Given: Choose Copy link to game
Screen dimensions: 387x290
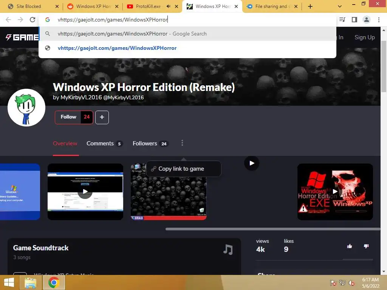Looking at the screenshot, I should pos(184,169).
